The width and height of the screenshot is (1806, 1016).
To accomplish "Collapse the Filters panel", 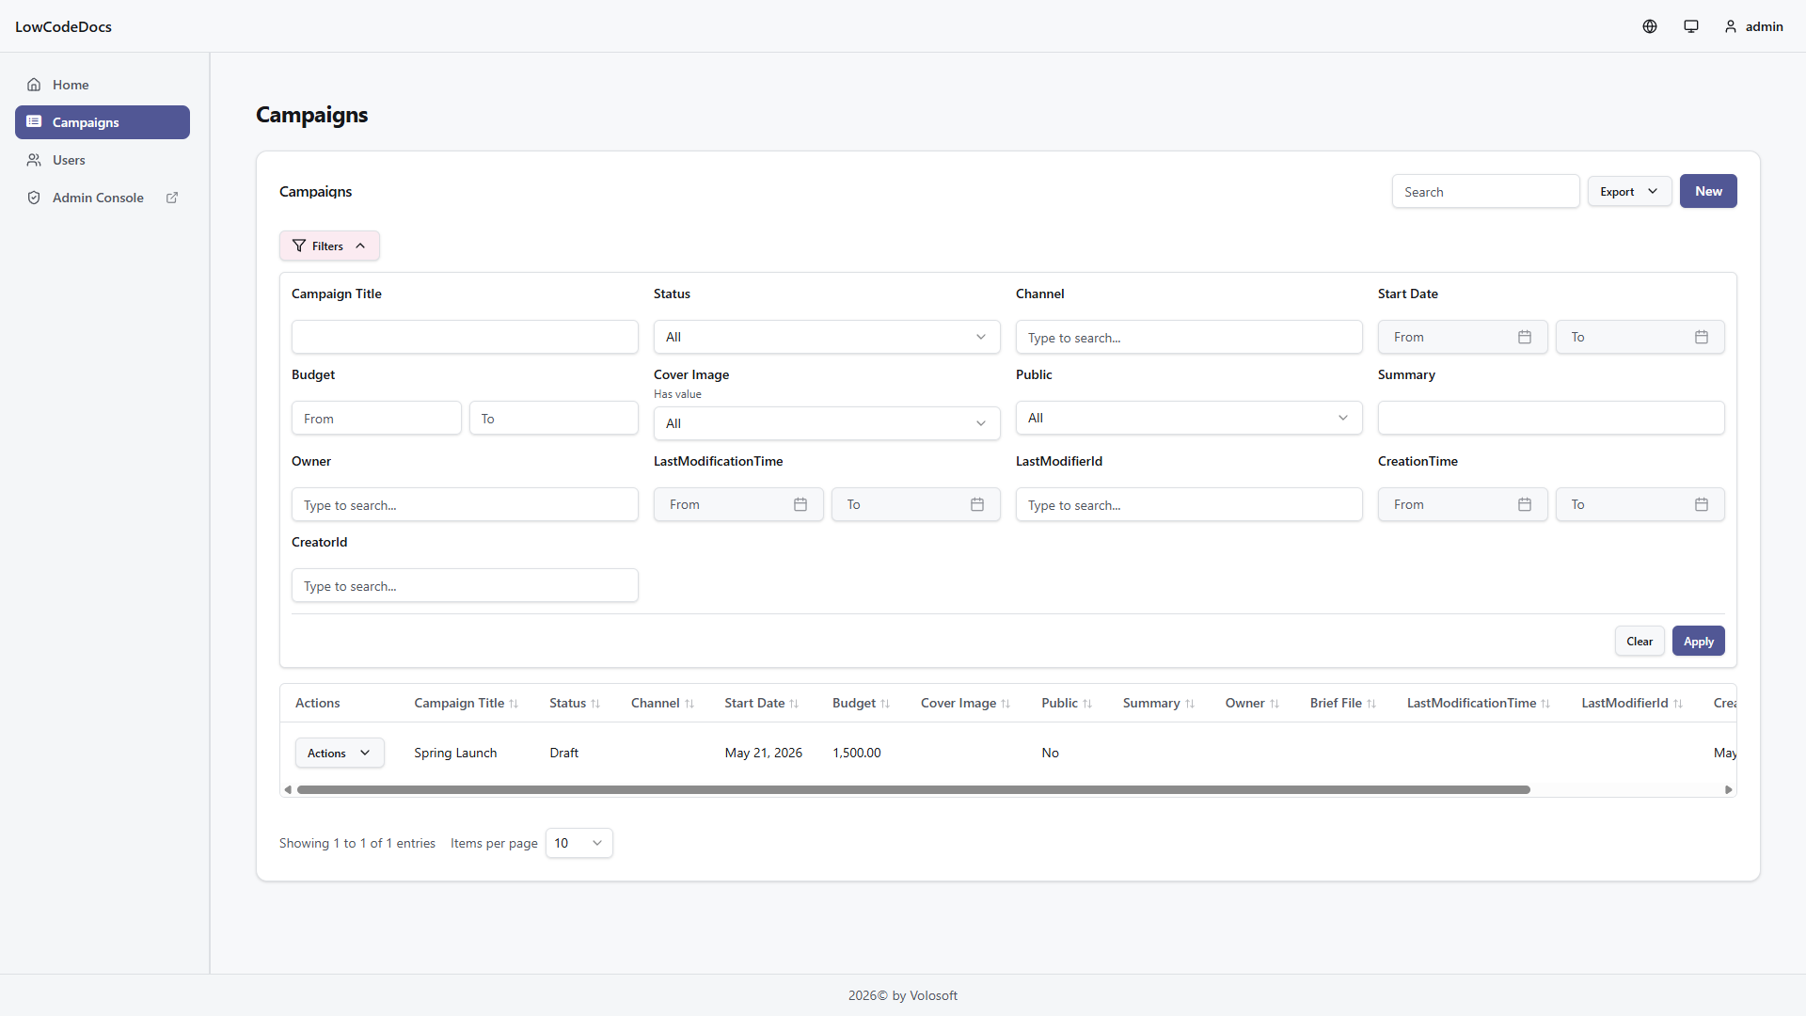I will [x=329, y=246].
